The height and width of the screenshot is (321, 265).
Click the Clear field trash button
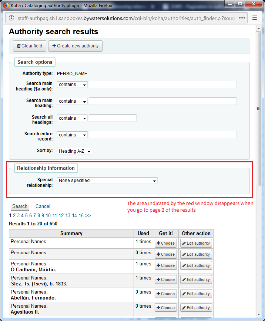30,46
